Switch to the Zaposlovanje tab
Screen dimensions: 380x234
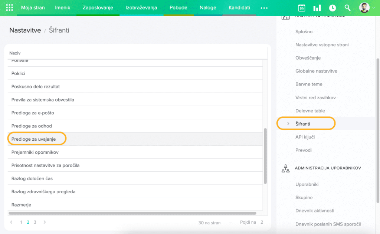98,8
